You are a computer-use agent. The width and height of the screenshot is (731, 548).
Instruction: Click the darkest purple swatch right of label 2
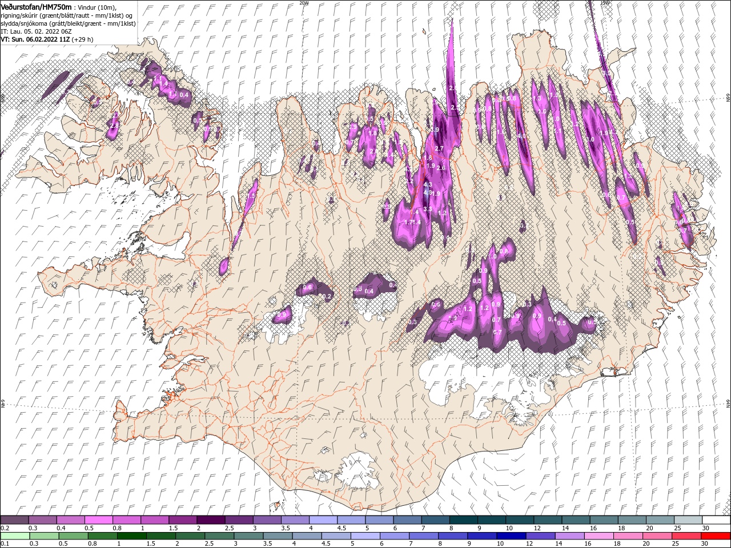[210, 520]
